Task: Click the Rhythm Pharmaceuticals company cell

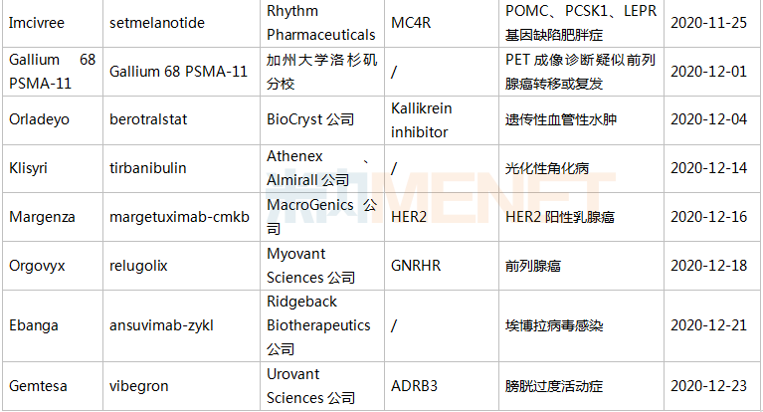Action: (x=321, y=23)
